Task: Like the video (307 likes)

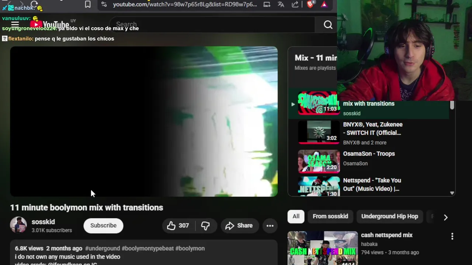Action: 178,226
